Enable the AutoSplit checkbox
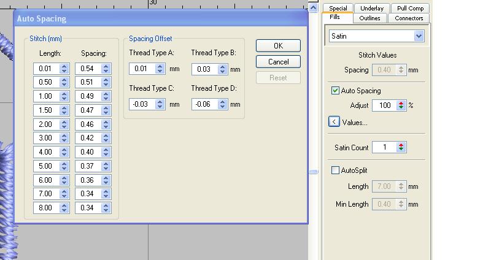The width and height of the screenshot is (491, 260). [336, 170]
